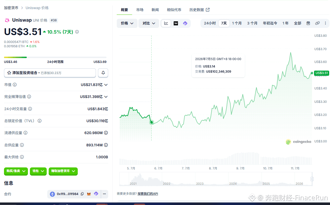Switch to the TradingView chart icon
Image resolution: width=330 pixels, height=205 pixels.
(176, 23)
